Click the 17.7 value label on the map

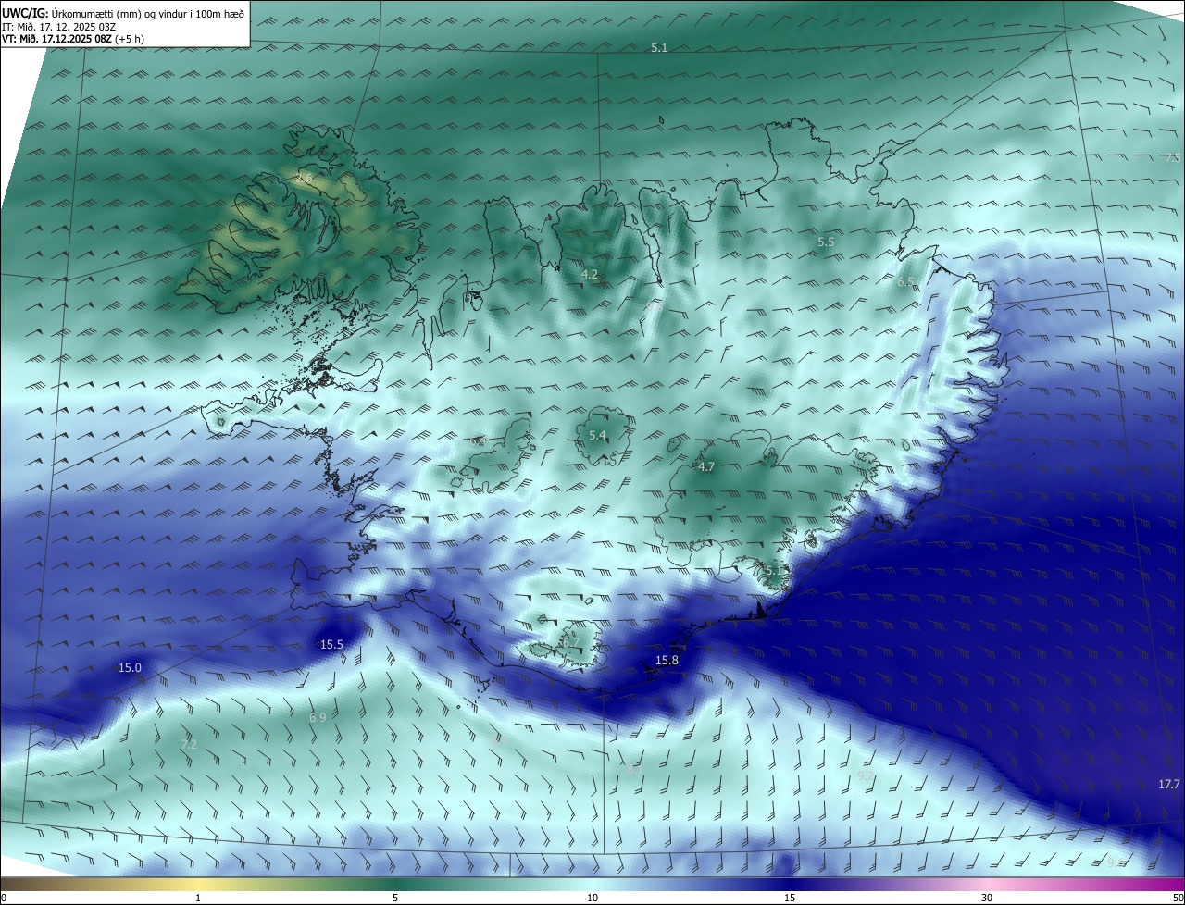pyautogui.click(x=1169, y=784)
